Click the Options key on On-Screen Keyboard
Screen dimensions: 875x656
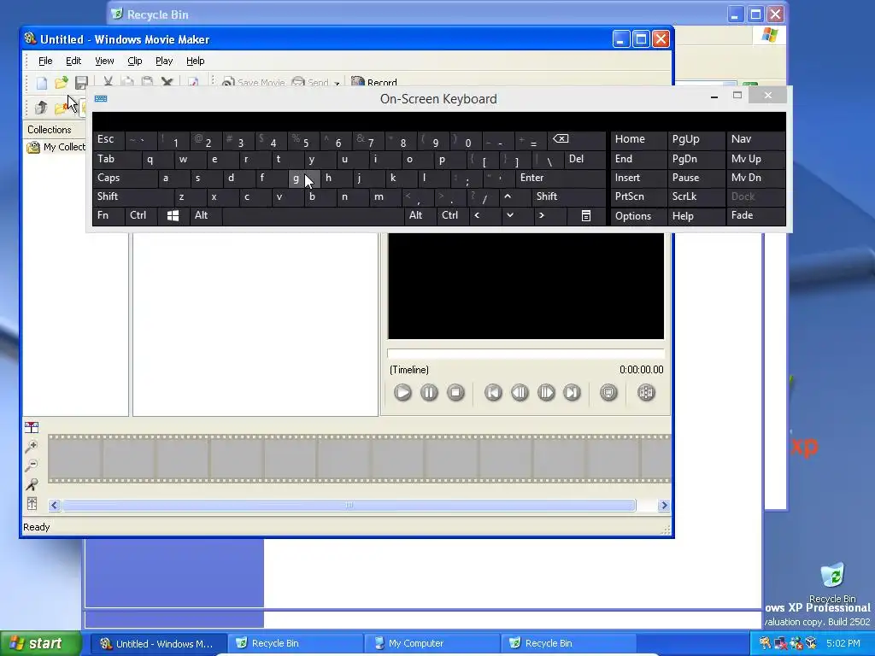(x=638, y=216)
